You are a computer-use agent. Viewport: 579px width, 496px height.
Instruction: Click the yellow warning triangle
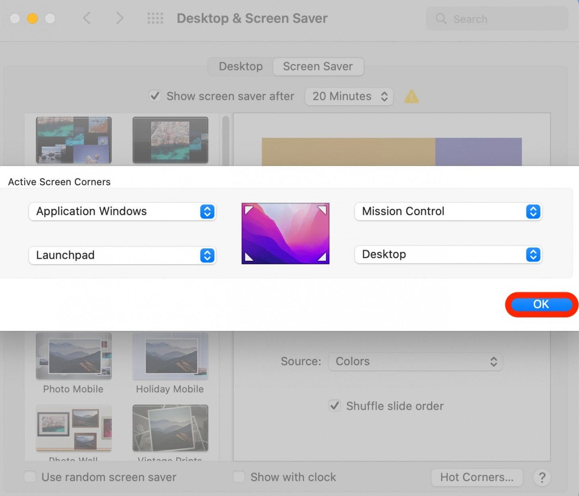pos(411,96)
